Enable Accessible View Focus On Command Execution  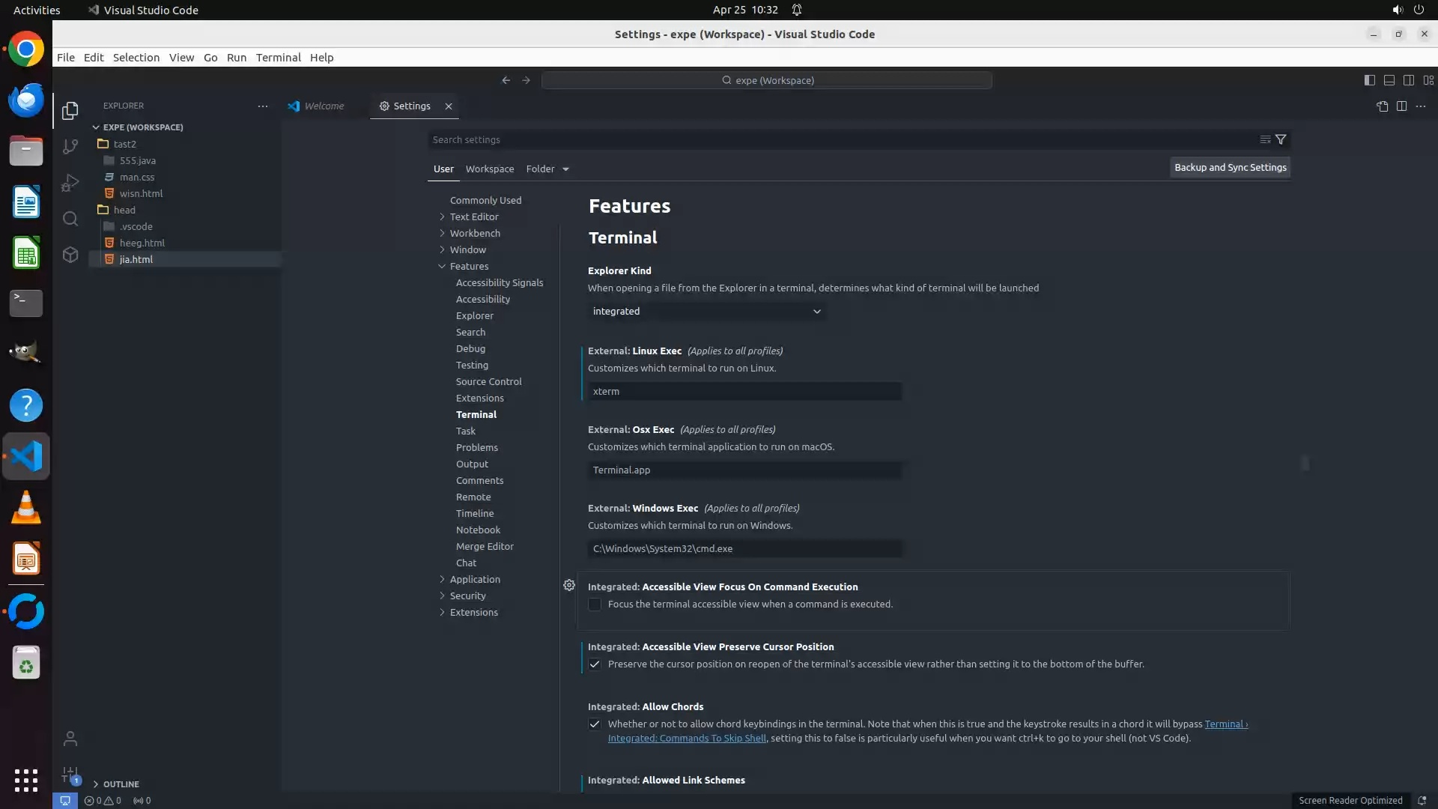(x=595, y=605)
